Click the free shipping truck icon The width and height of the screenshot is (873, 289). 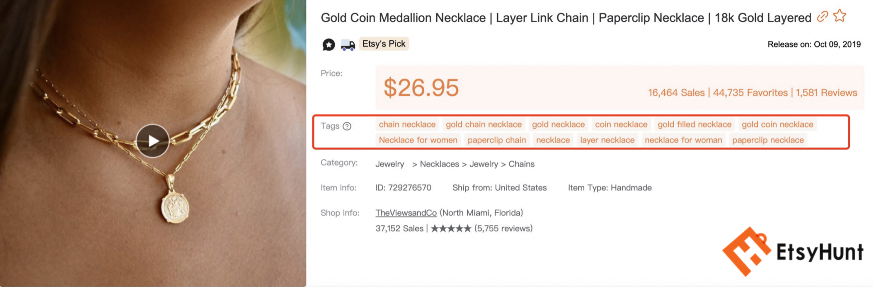347,45
